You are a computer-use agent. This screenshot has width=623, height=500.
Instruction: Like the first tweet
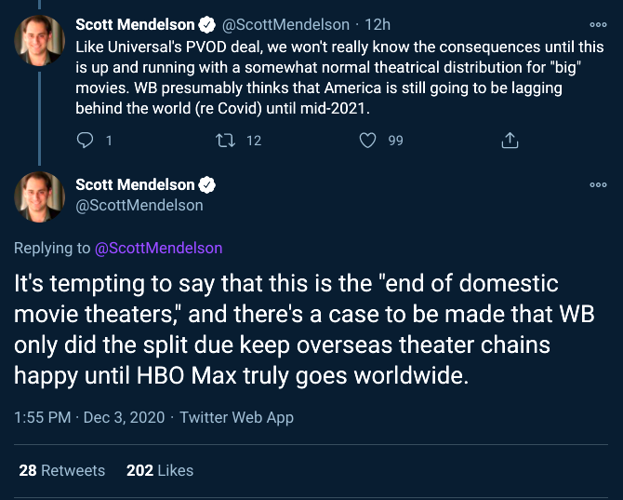pyautogui.click(x=368, y=141)
